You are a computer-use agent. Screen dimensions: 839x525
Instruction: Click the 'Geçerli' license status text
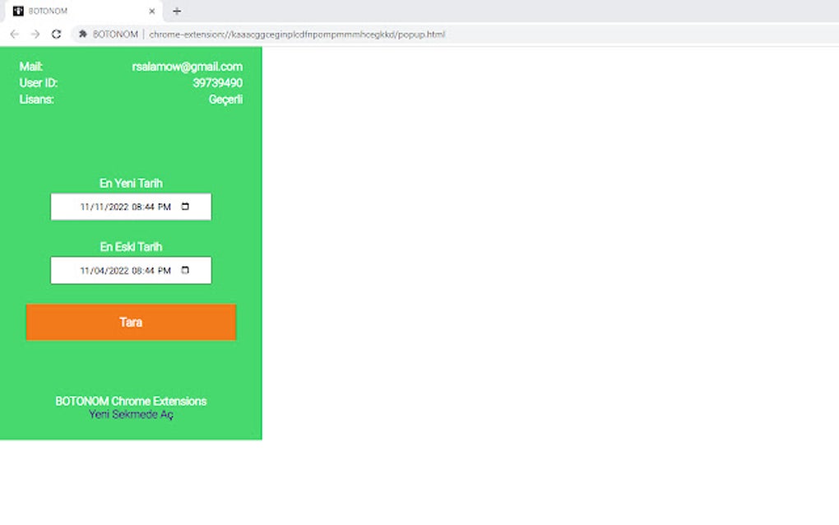[x=228, y=99]
